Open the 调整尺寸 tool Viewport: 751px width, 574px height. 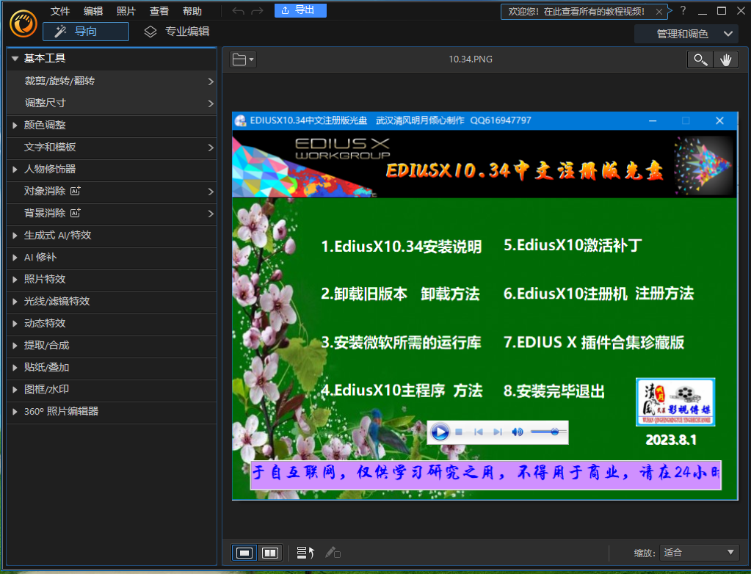click(112, 103)
